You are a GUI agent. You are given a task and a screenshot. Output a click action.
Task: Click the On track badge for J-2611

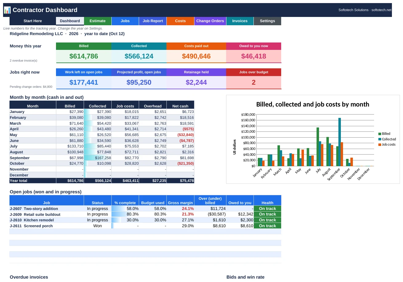tap(267, 226)
